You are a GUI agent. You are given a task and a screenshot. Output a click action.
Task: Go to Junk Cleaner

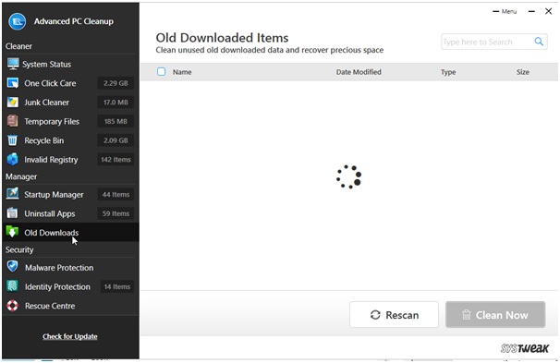coord(46,103)
